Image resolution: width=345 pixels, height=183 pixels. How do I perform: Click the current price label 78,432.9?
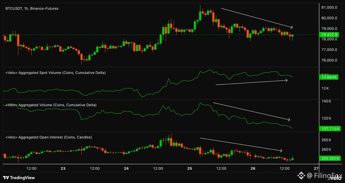330,35
